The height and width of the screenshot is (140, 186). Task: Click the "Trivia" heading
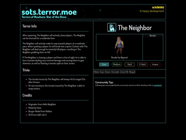[26, 70]
